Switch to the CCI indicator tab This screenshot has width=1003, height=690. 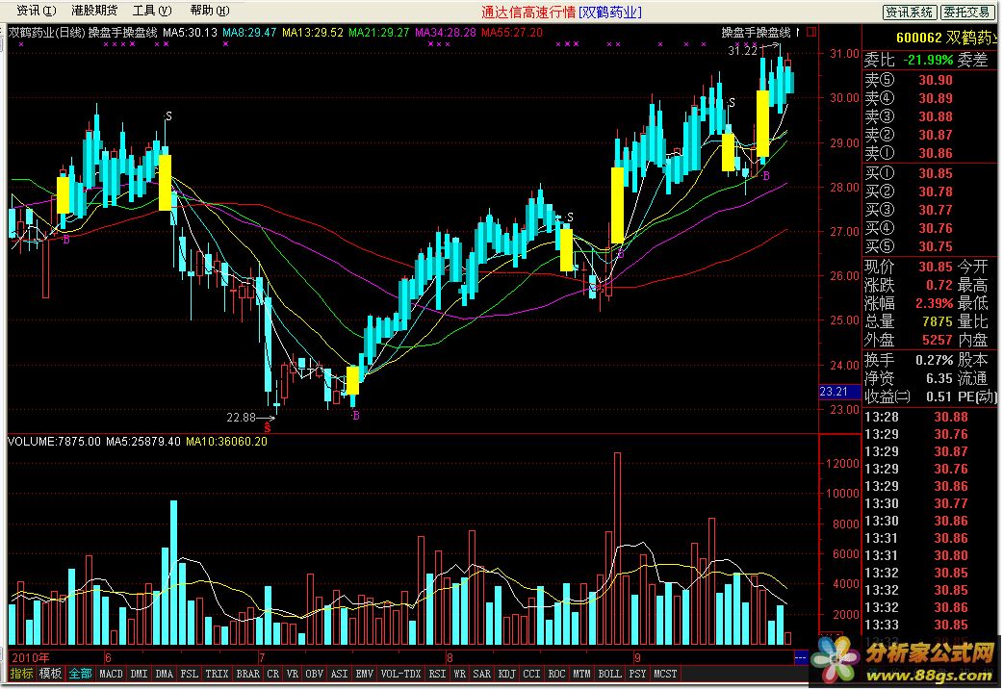pyautogui.click(x=531, y=674)
